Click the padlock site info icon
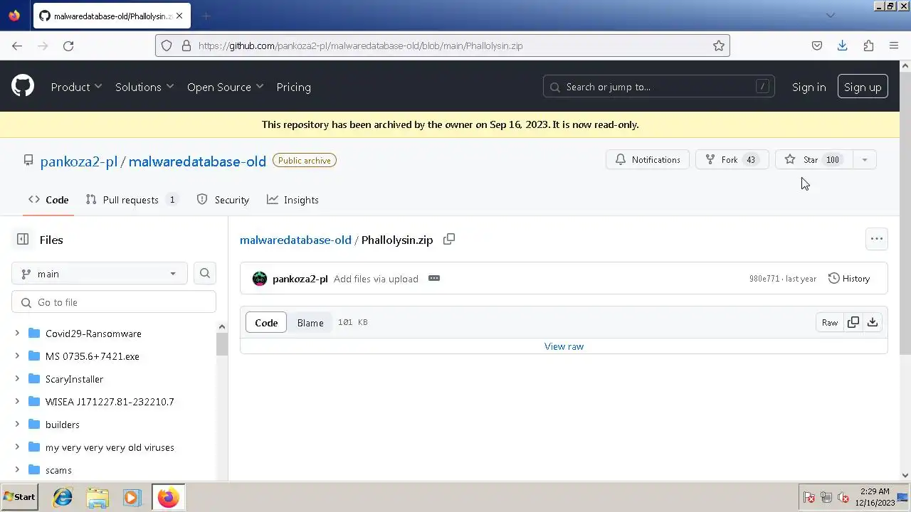The image size is (911, 512). coord(186,46)
